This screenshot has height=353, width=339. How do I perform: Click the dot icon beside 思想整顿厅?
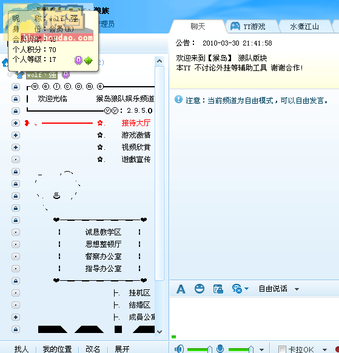[16, 244]
